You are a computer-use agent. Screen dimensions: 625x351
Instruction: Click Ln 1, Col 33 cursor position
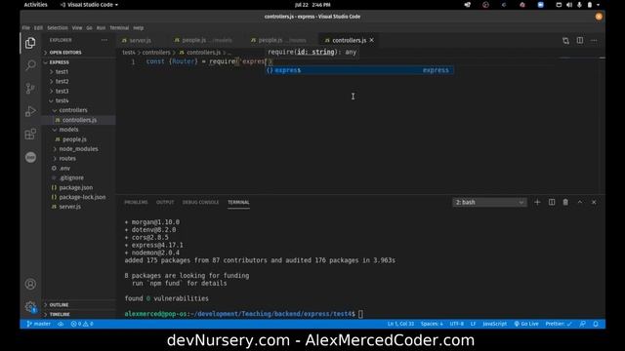click(400, 324)
